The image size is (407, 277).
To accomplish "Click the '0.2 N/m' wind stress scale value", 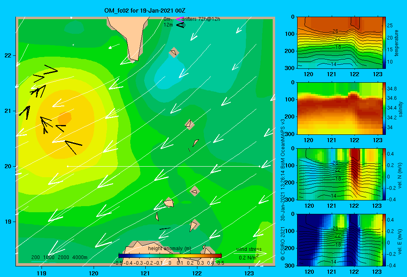I will pyautogui.click(x=249, y=257).
